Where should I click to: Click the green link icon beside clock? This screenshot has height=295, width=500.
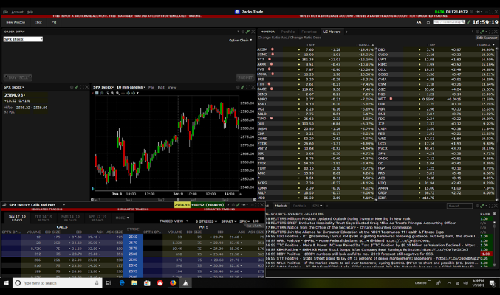[x=468, y=22]
